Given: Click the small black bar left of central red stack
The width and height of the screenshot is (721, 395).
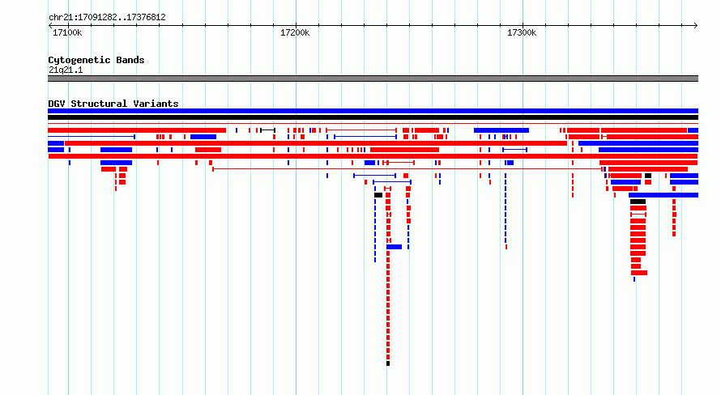Looking at the screenshot, I should tap(378, 195).
